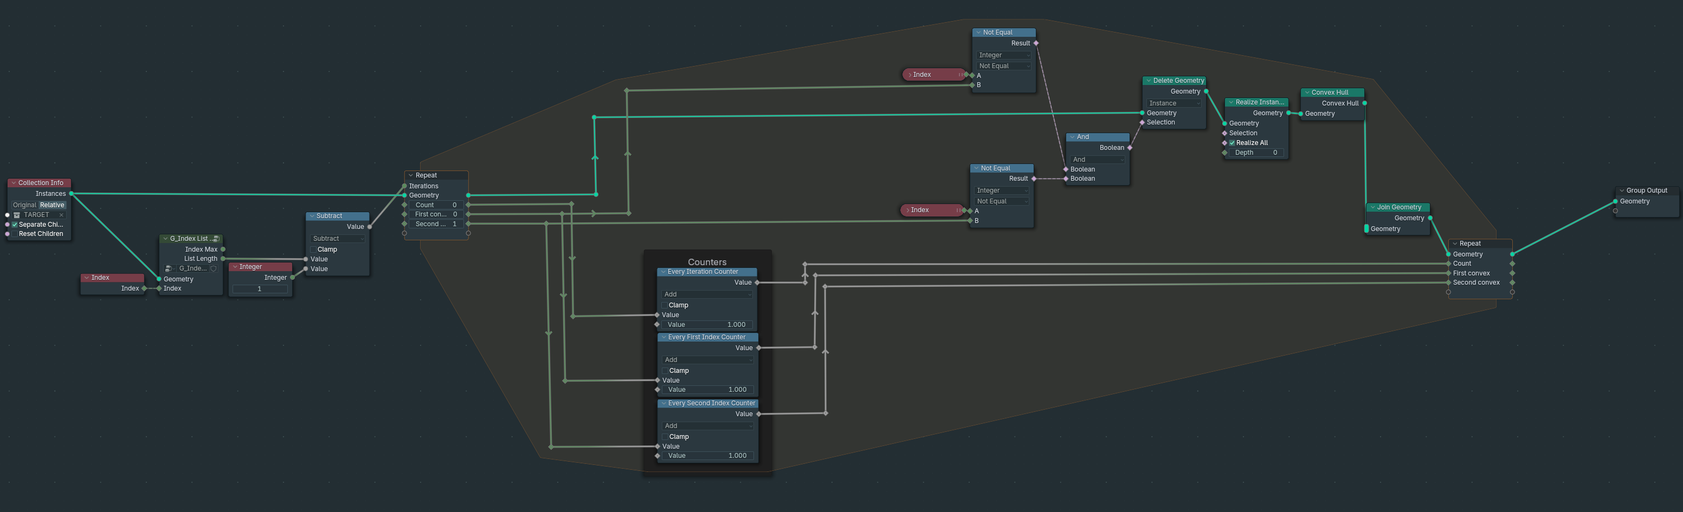Open the Not Equal operation dropdown on lower node
Screen dimensions: 1683x512
click(1002, 201)
